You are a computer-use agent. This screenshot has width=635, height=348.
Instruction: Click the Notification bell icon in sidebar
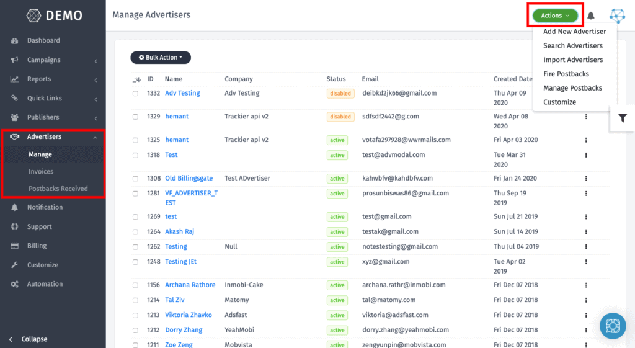(x=15, y=207)
